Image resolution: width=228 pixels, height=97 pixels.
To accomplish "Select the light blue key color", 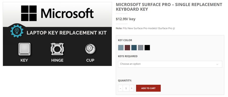I will 121,47.
